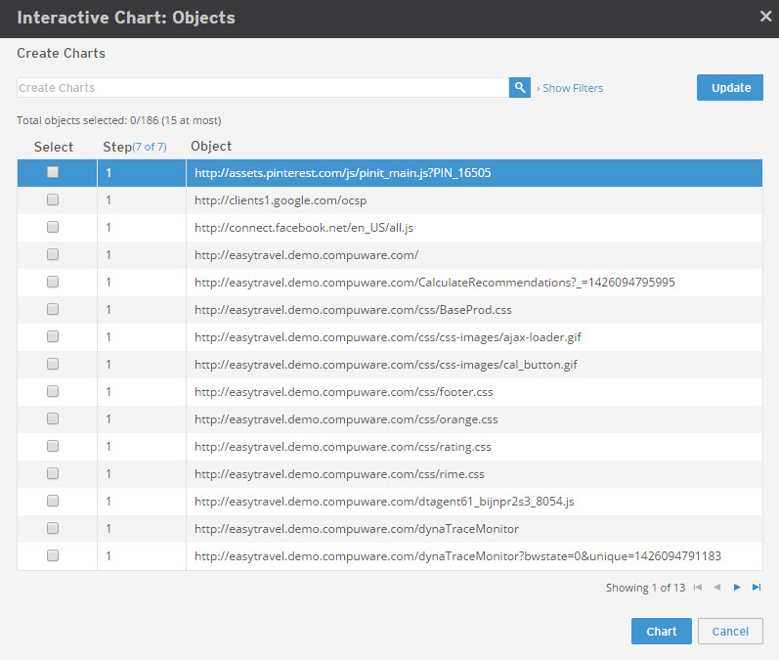Open Step 7 of 7 selector
The image size is (779, 660).
[150, 147]
